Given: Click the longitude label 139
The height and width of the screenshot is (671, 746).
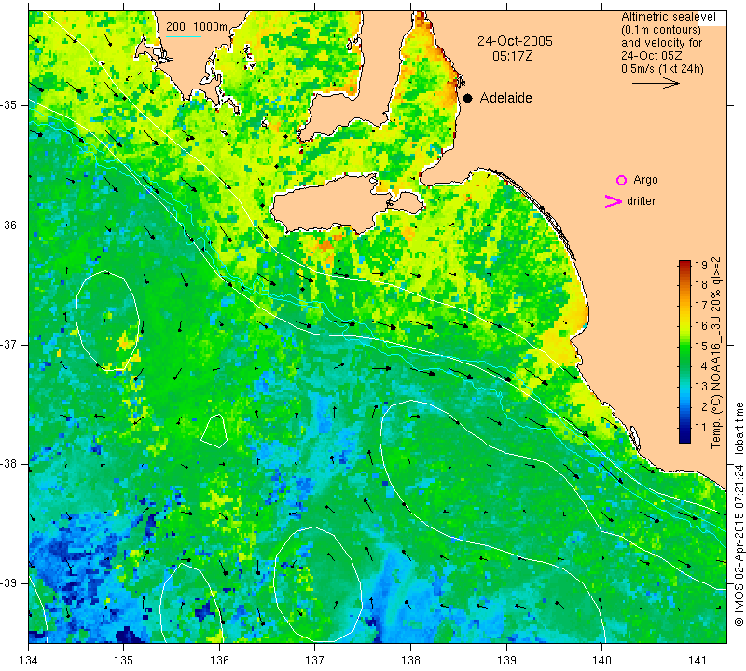Looking at the screenshot, I should point(506,661).
